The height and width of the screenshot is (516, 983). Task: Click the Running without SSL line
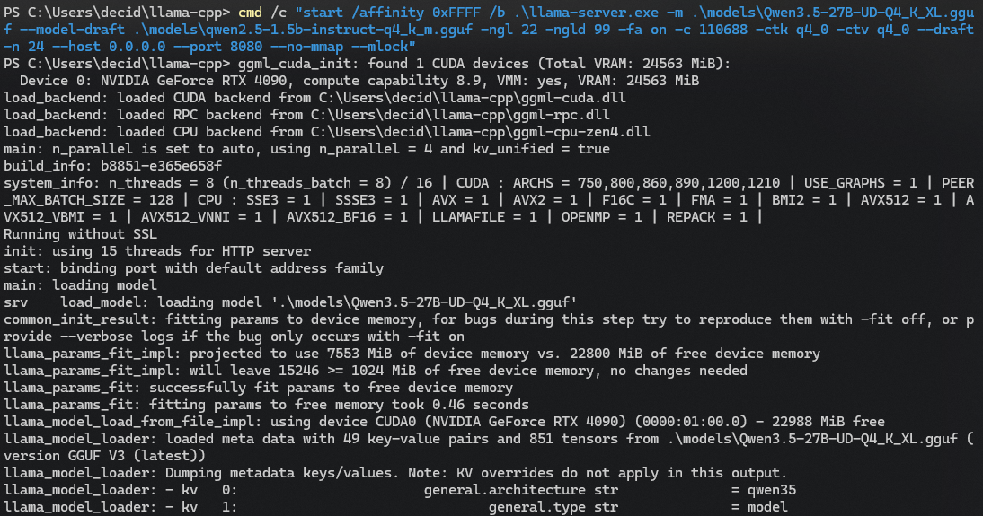80,234
